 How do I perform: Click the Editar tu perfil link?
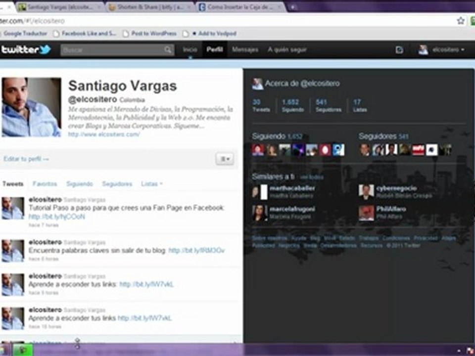(x=26, y=159)
